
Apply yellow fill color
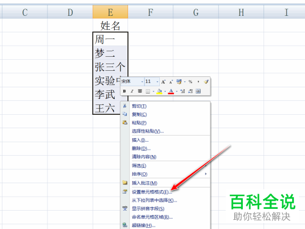tap(160, 91)
